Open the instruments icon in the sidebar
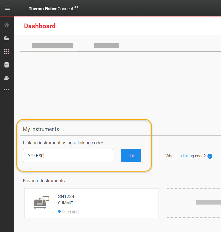The height and width of the screenshot is (232, 221). point(7,65)
